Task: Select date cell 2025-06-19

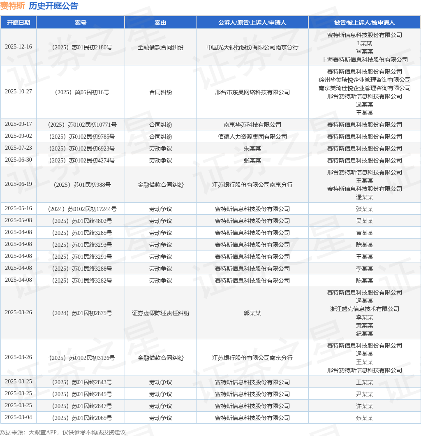Action: [x=19, y=184]
